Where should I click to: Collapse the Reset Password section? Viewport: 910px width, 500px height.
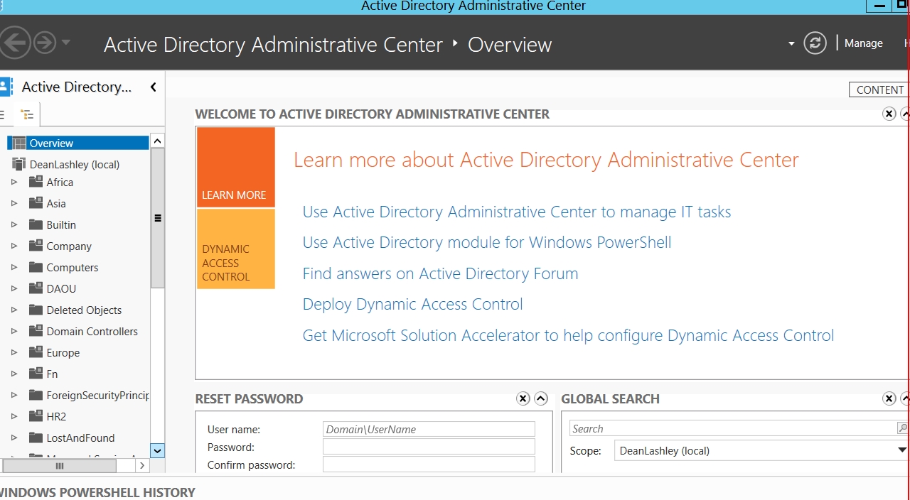point(540,398)
